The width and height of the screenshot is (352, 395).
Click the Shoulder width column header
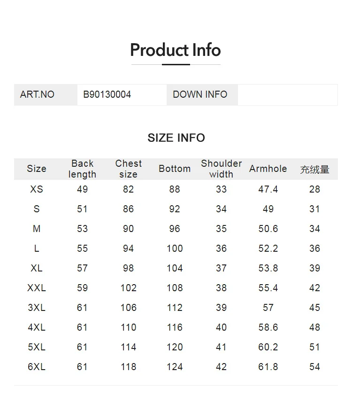pos(221,169)
